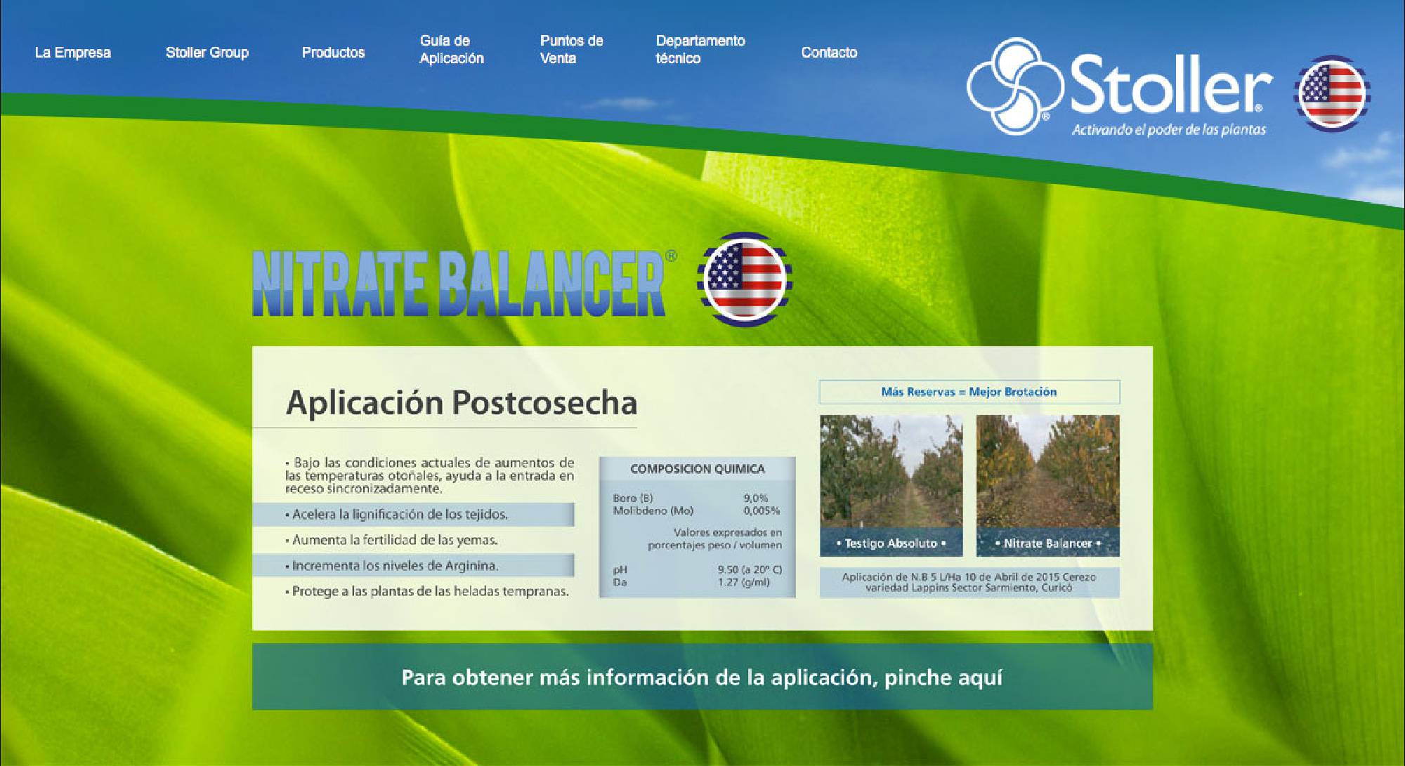Click the 'Boro (B)' composition row

point(696,498)
